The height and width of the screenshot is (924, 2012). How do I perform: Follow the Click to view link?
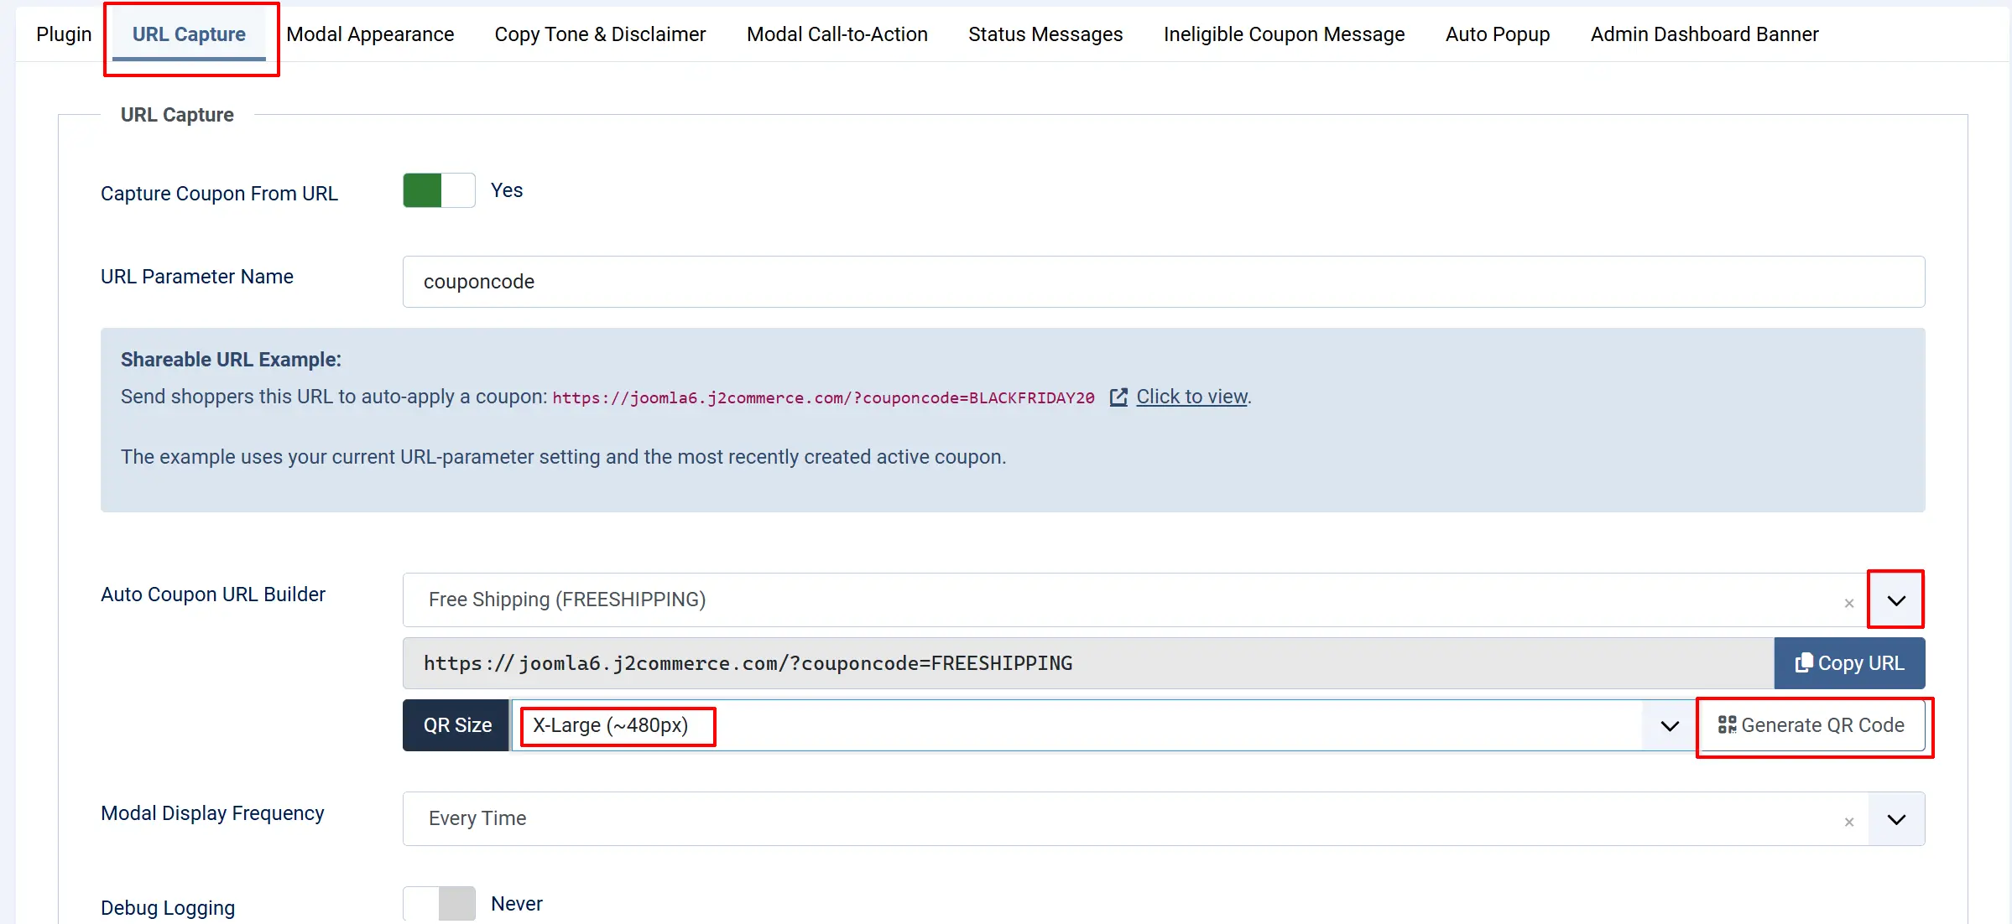(x=1191, y=397)
